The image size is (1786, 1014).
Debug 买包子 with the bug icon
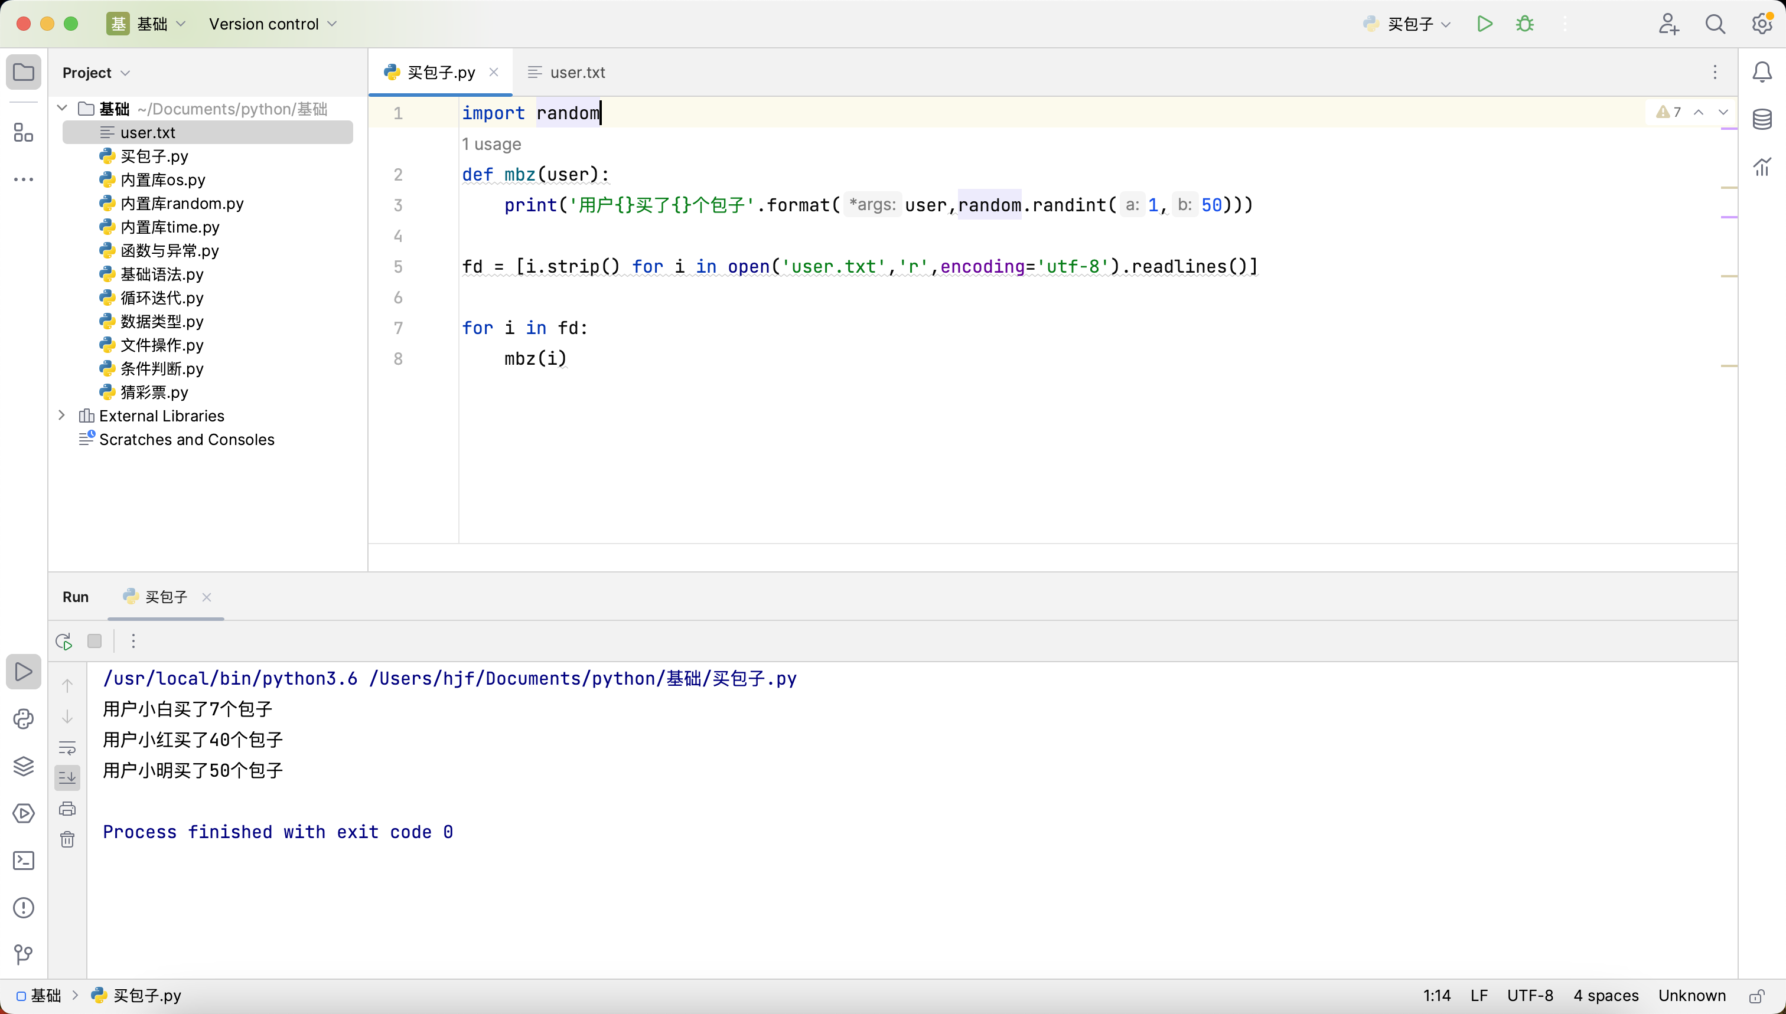[1525, 24]
